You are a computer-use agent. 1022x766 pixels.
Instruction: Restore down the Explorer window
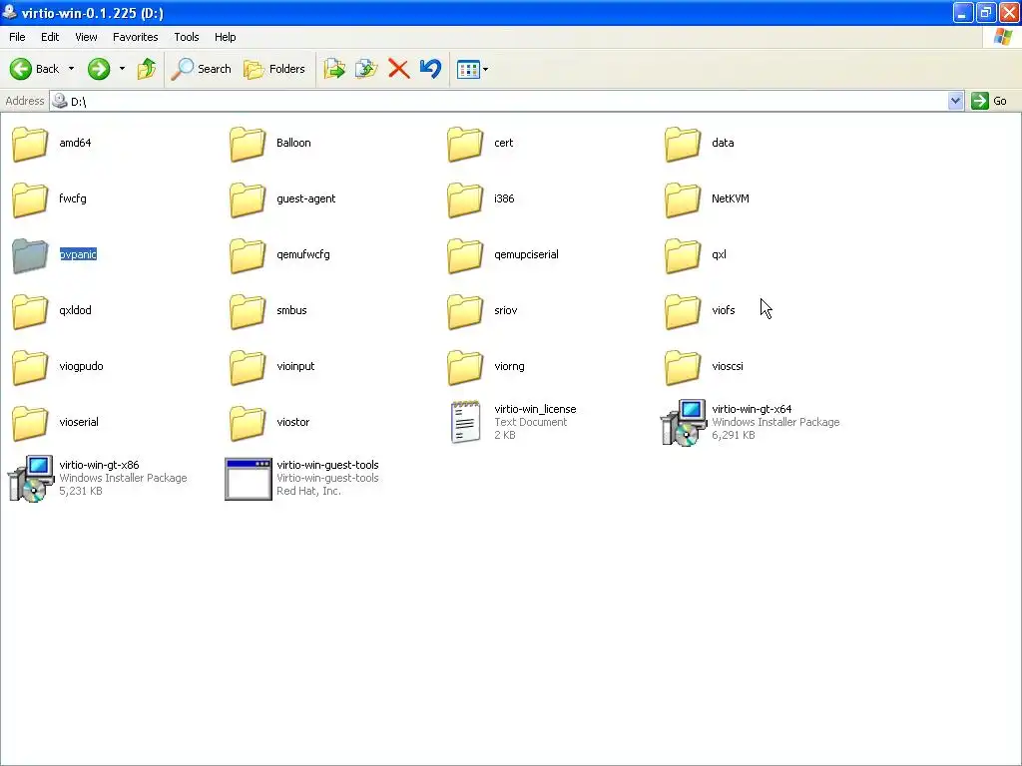click(986, 12)
